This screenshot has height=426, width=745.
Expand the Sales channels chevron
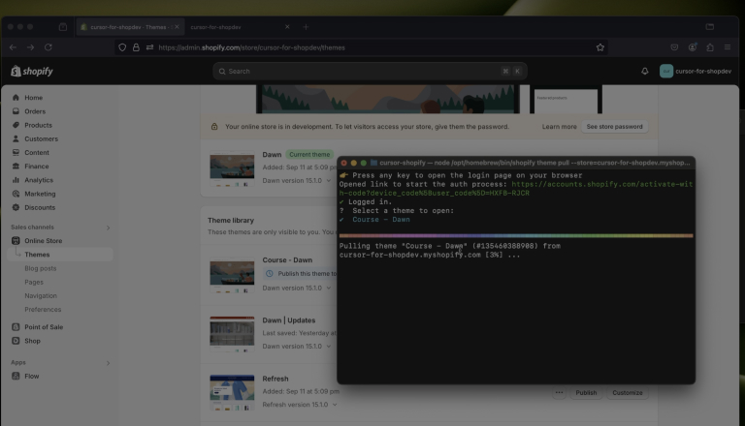[108, 228]
